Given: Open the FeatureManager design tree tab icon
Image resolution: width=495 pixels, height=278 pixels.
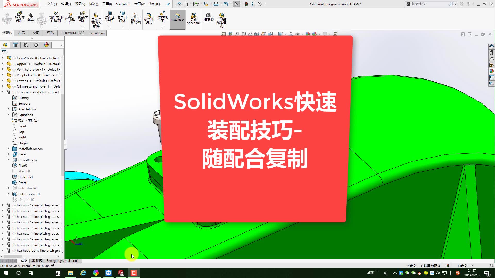Looking at the screenshot, I should click(5, 45).
